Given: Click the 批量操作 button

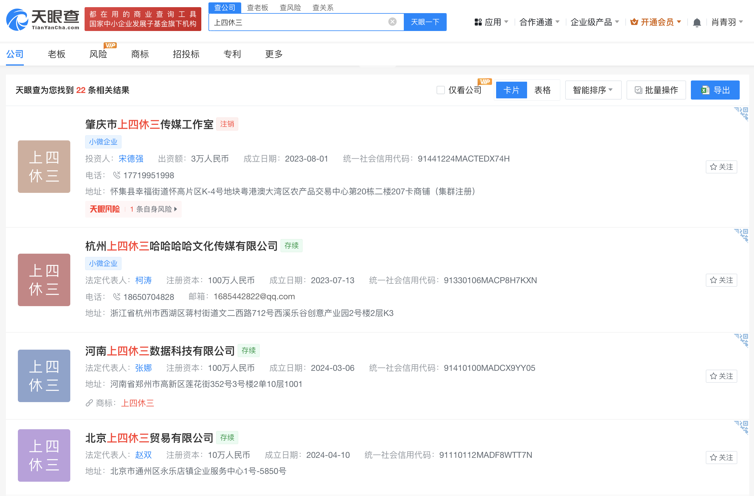Looking at the screenshot, I should click(656, 90).
